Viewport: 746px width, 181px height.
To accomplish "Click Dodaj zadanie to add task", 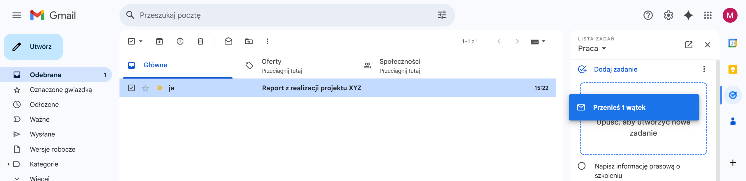I will (615, 69).
